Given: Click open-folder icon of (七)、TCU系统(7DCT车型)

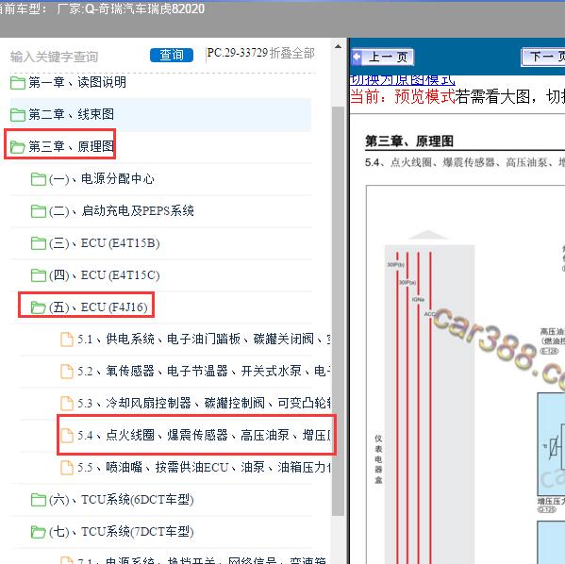Looking at the screenshot, I should 38,532.
